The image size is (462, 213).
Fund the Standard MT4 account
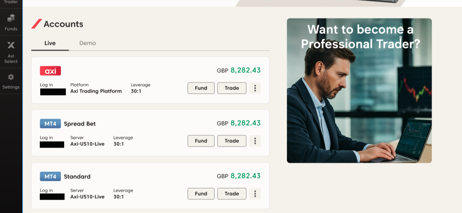201,194
